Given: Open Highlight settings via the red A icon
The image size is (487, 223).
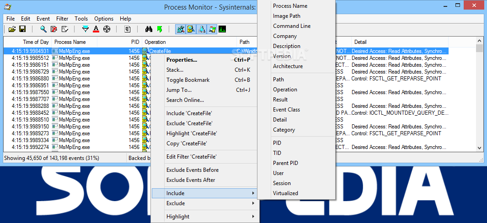Looking at the screenshot, I should pos(96,29).
